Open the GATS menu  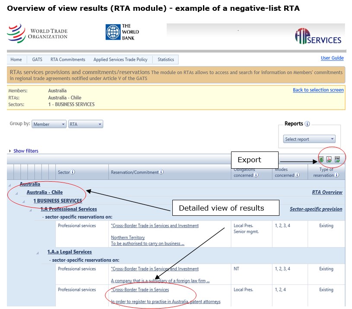[x=37, y=60]
